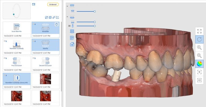Click the timestamp under Second Occlusion card

click(x=41, y=70)
